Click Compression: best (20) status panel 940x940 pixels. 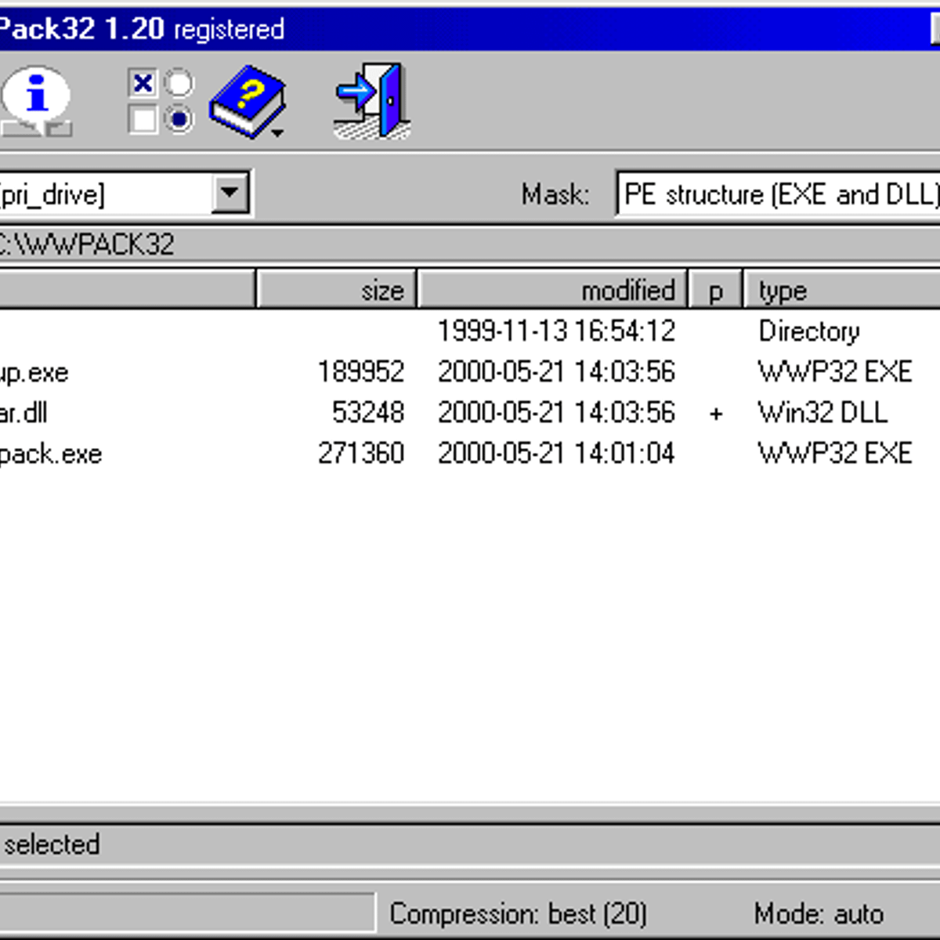pos(518,914)
